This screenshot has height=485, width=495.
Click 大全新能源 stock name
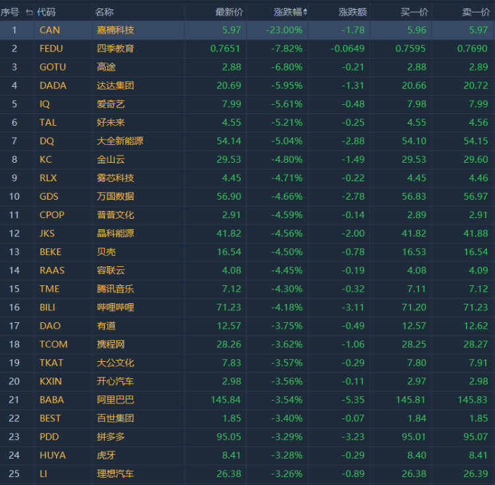120,141
